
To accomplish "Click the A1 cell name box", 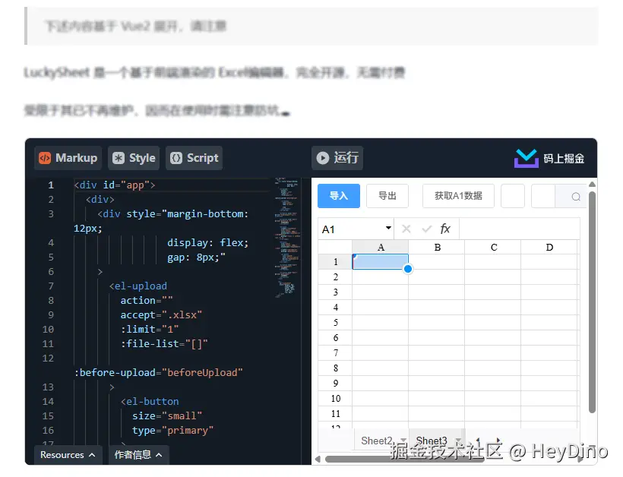I will pyautogui.click(x=352, y=229).
